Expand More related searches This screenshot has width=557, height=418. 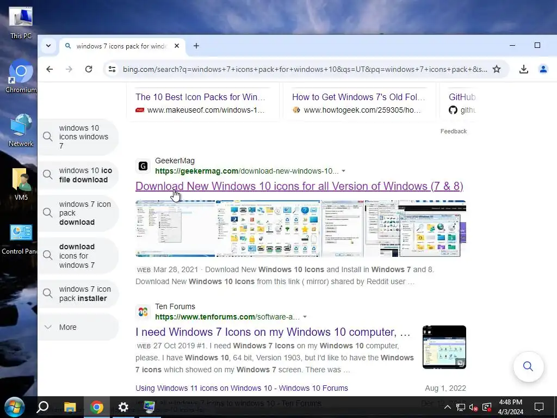(78, 327)
